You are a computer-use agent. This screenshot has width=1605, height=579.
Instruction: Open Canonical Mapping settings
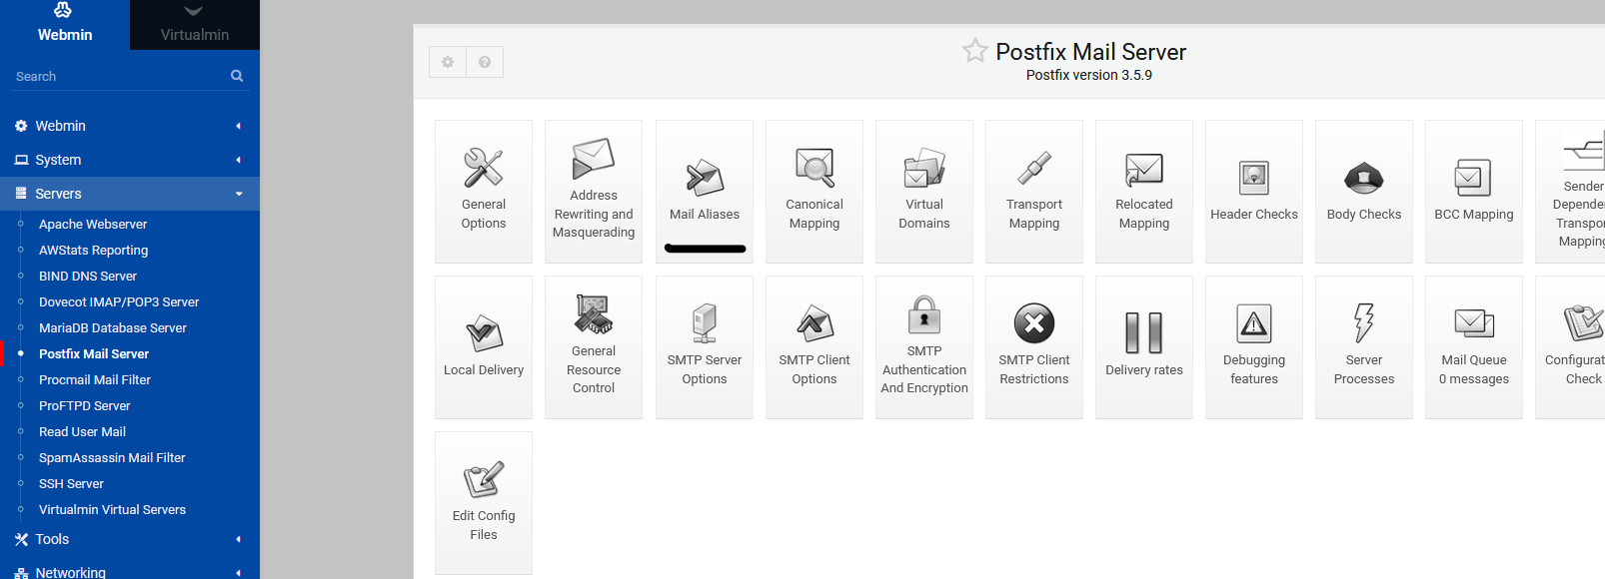click(814, 192)
